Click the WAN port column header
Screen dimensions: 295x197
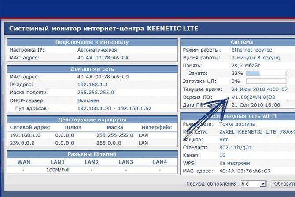[x=24, y=162]
